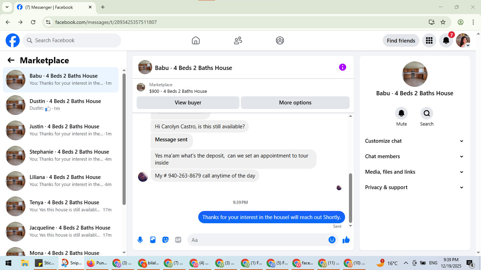This screenshot has width=481, height=270.
Task: Select Justin conversation in list
Action: [61, 130]
